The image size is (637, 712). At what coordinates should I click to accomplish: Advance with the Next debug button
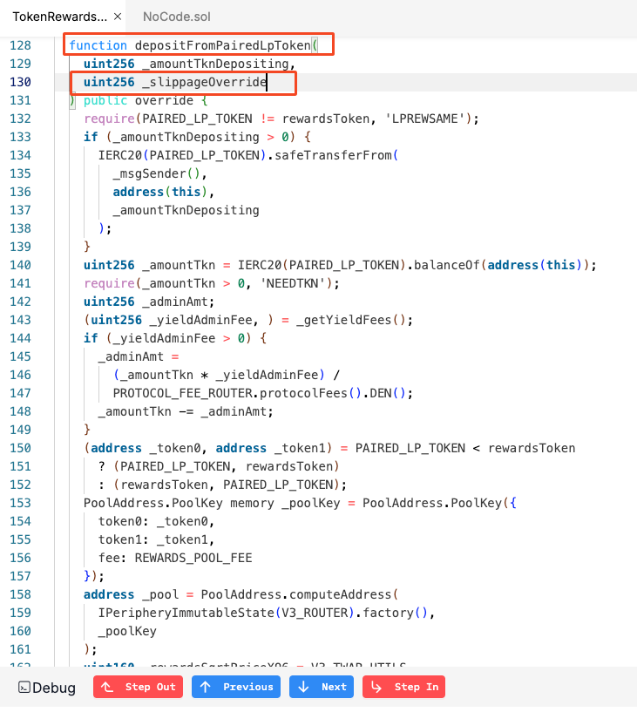(x=322, y=687)
